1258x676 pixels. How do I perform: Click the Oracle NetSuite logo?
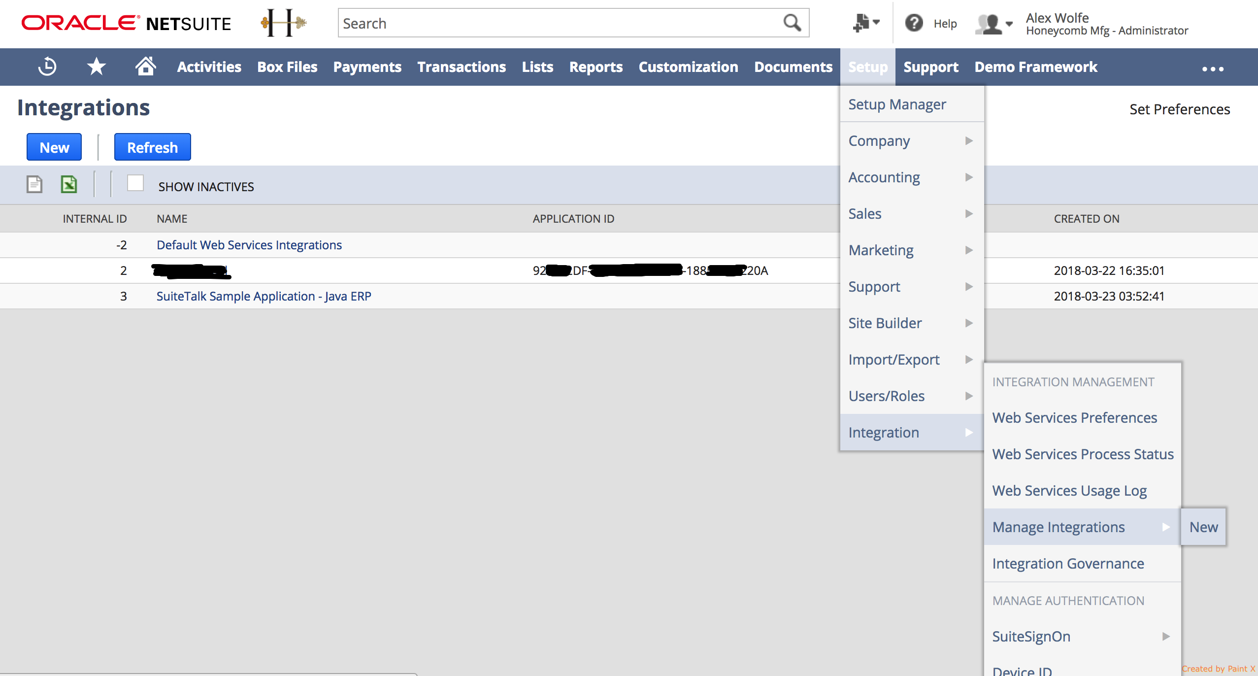click(x=126, y=23)
